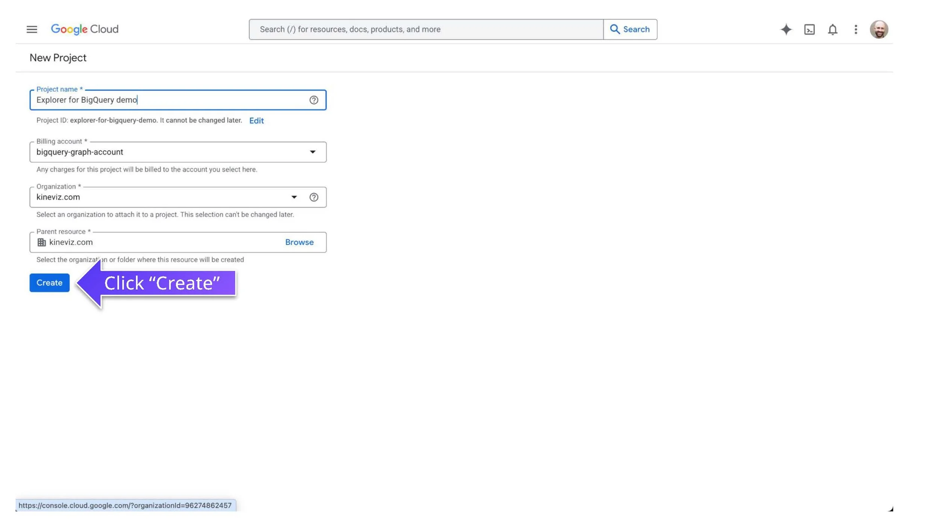
Task: Activate the Cloud Shell terminal icon
Action: pos(810,29)
